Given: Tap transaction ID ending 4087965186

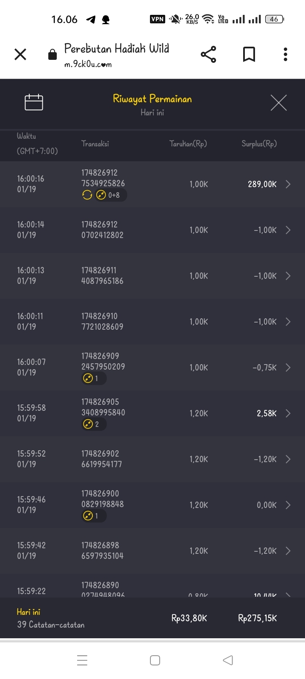Looking at the screenshot, I should pos(102,276).
